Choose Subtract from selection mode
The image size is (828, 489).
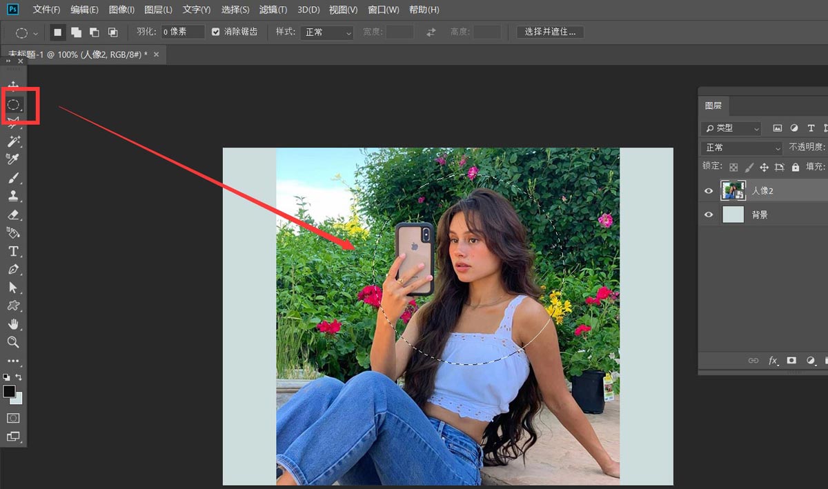tap(94, 32)
